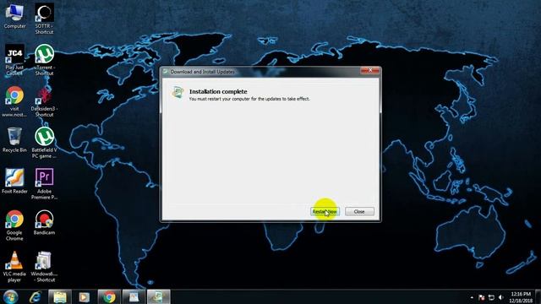Open Internet Explorer from the taskbar
This screenshot has height=304, width=541.
pos(36,296)
